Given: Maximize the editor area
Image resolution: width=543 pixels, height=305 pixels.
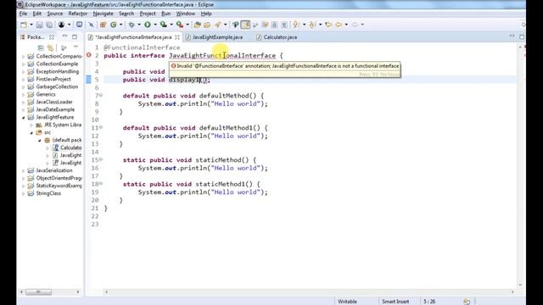Looking at the screenshot, I should coord(522,36).
